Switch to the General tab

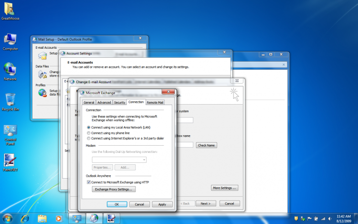point(89,103)
